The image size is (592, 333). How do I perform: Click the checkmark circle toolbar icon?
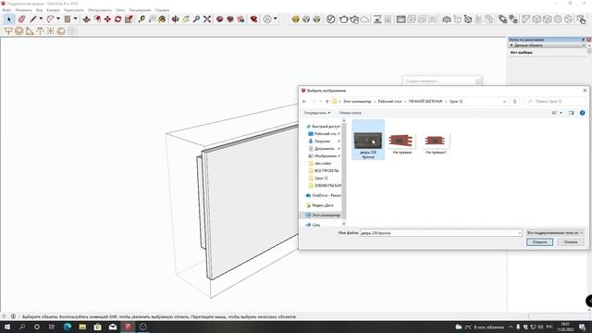tap(330, 18)
